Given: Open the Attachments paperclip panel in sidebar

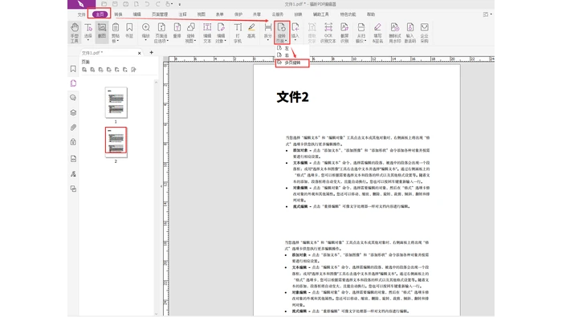Looking at the screenshot, I should point(73,127).
